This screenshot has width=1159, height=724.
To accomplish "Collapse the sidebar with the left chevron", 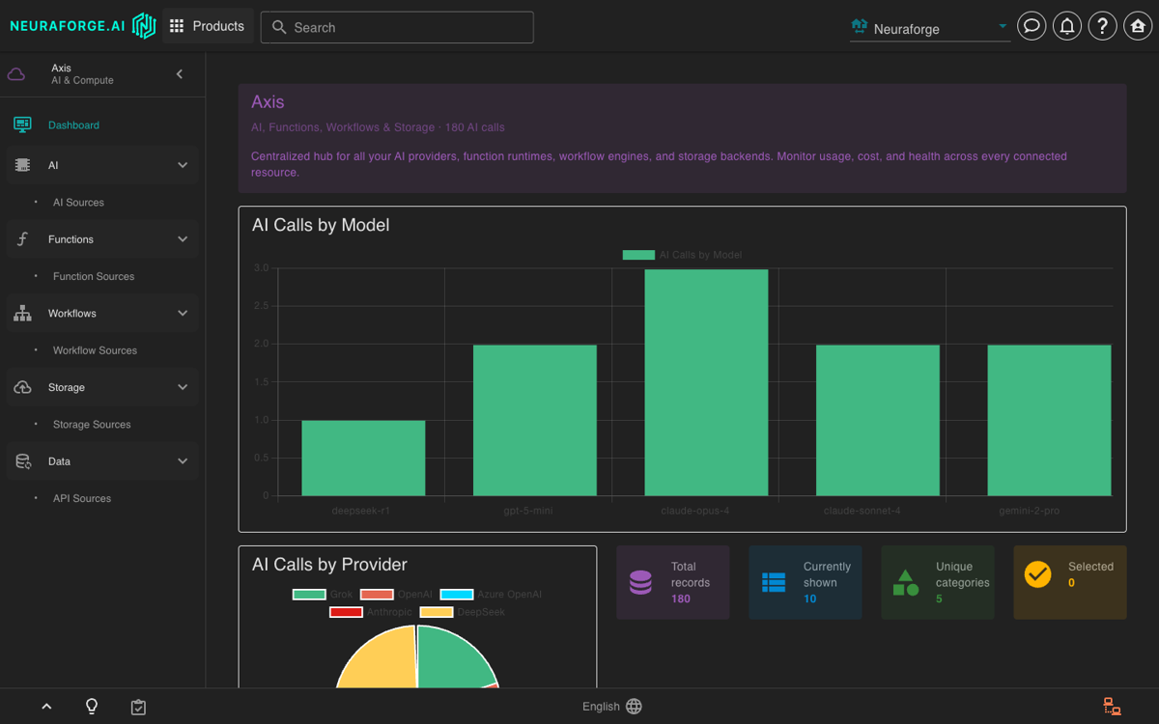I will pyautogui.click(x=180, y=74).
